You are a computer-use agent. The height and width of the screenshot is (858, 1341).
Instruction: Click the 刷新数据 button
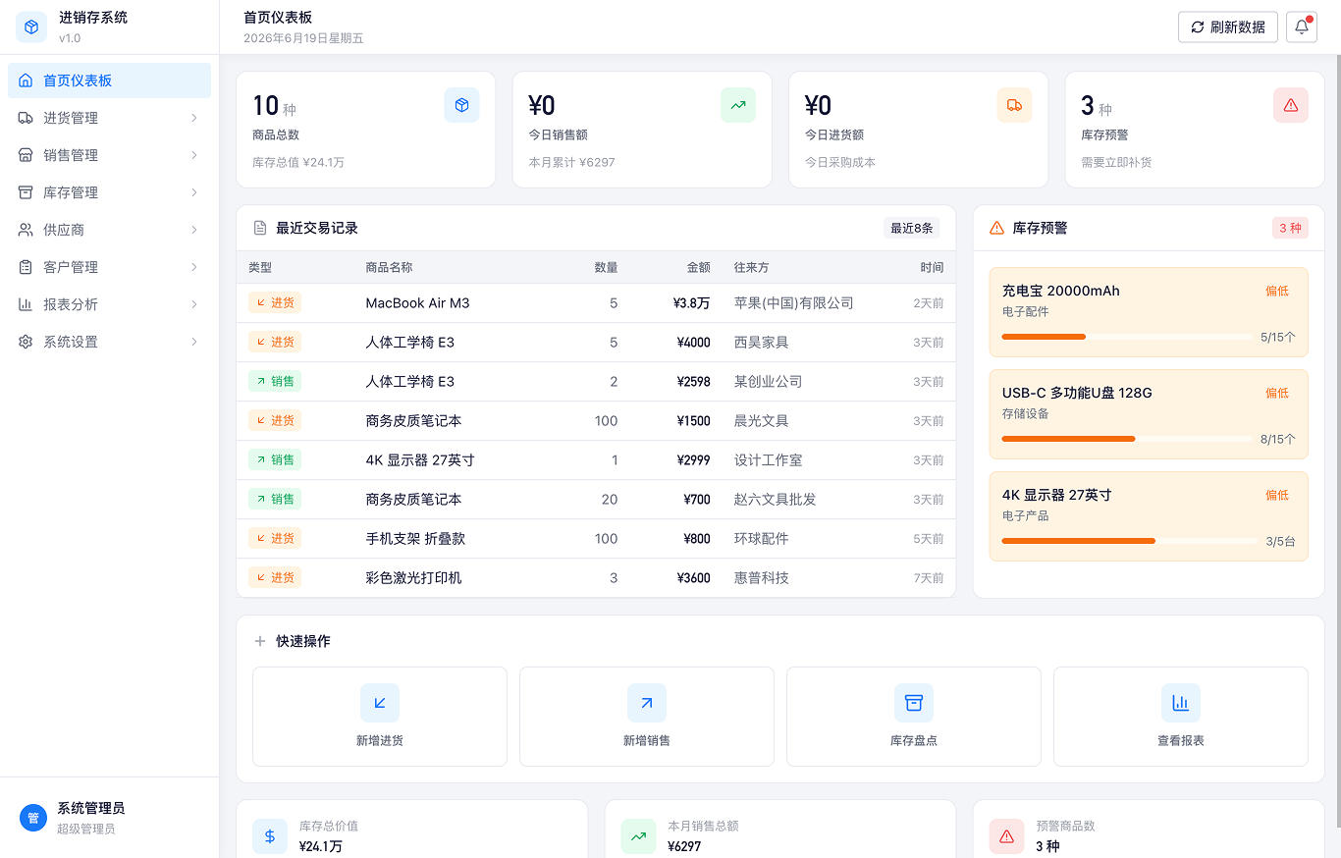click(1228, 27)
